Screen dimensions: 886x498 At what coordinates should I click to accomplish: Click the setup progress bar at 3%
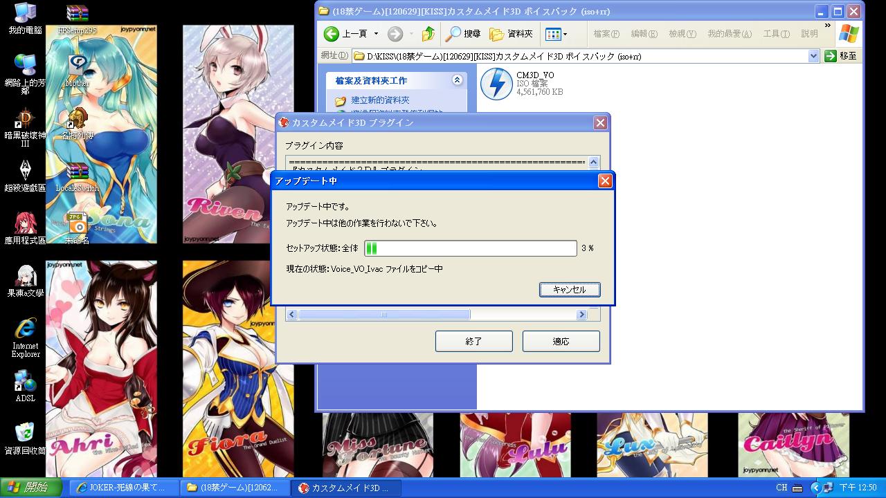click(x=470, y=248)
